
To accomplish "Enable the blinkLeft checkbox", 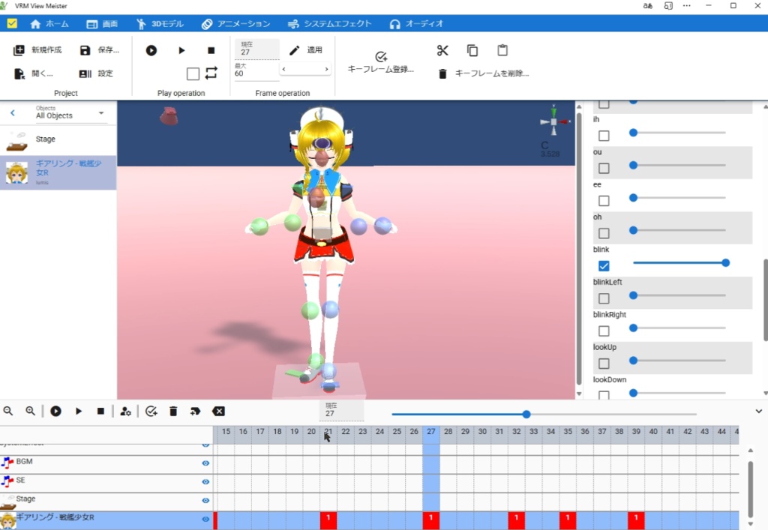I will [x=604, y=298].
